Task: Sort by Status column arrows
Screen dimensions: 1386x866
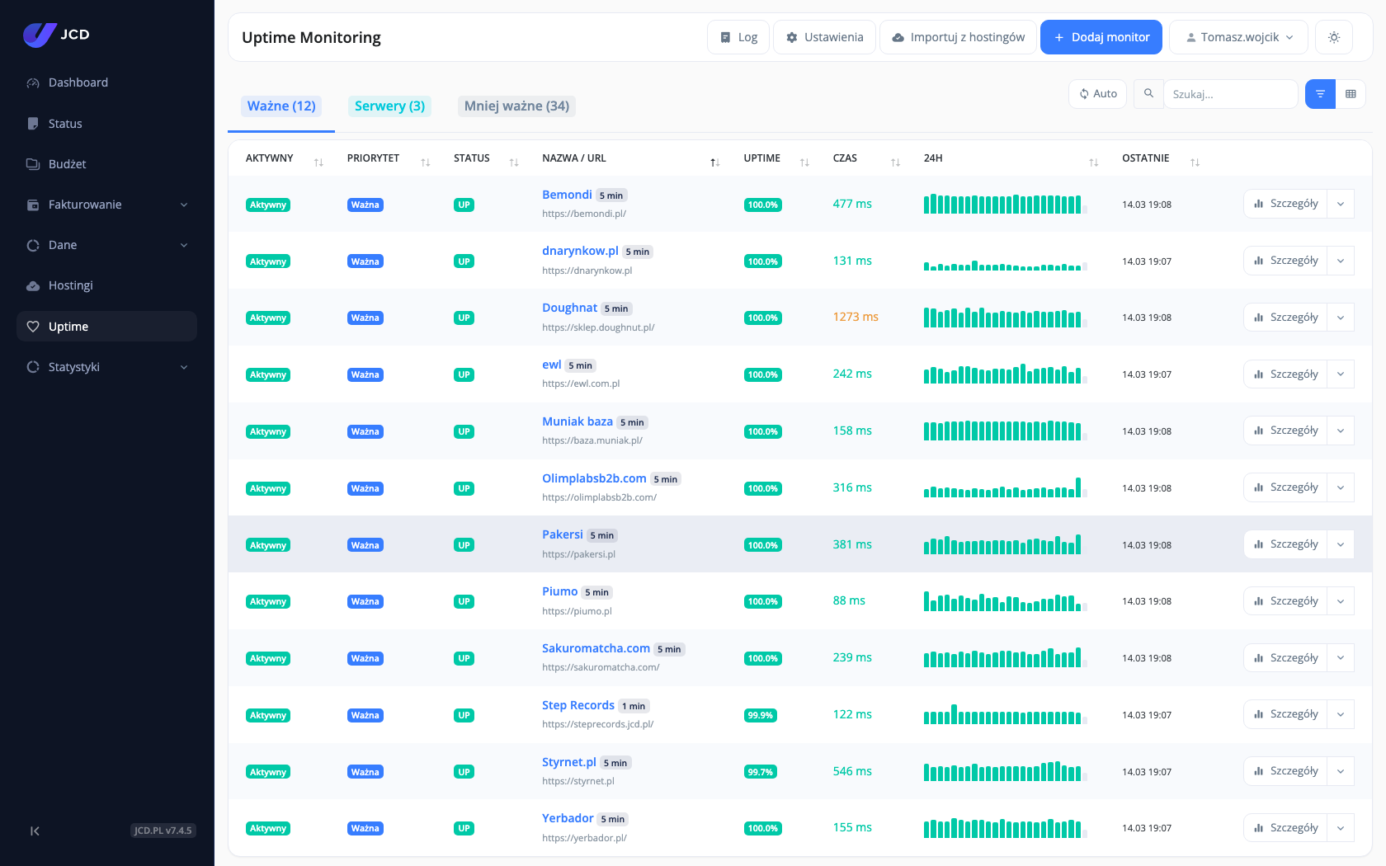Action: click(x=514, y=162)
